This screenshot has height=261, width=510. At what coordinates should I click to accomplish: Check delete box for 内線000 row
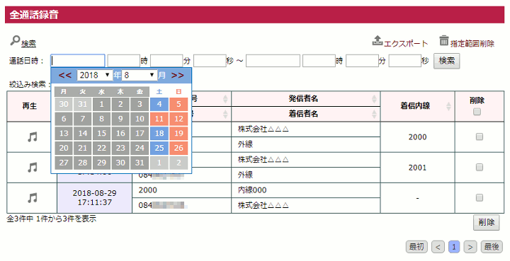click(x=479, y=197)
